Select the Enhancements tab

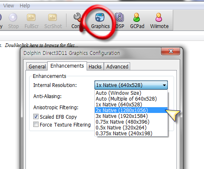click(x=67, y=66)
